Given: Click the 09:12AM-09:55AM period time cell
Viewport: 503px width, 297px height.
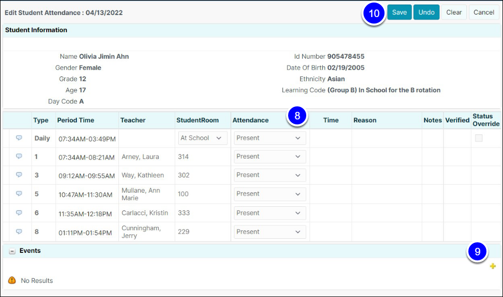Looking at the screenshot, I should tap(87, 176).
